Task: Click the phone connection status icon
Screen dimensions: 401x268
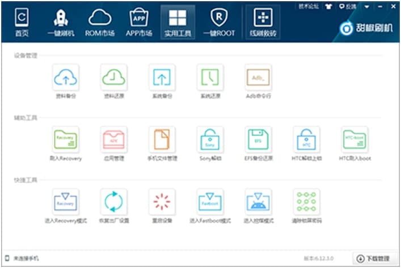Action: pos(7,258)
